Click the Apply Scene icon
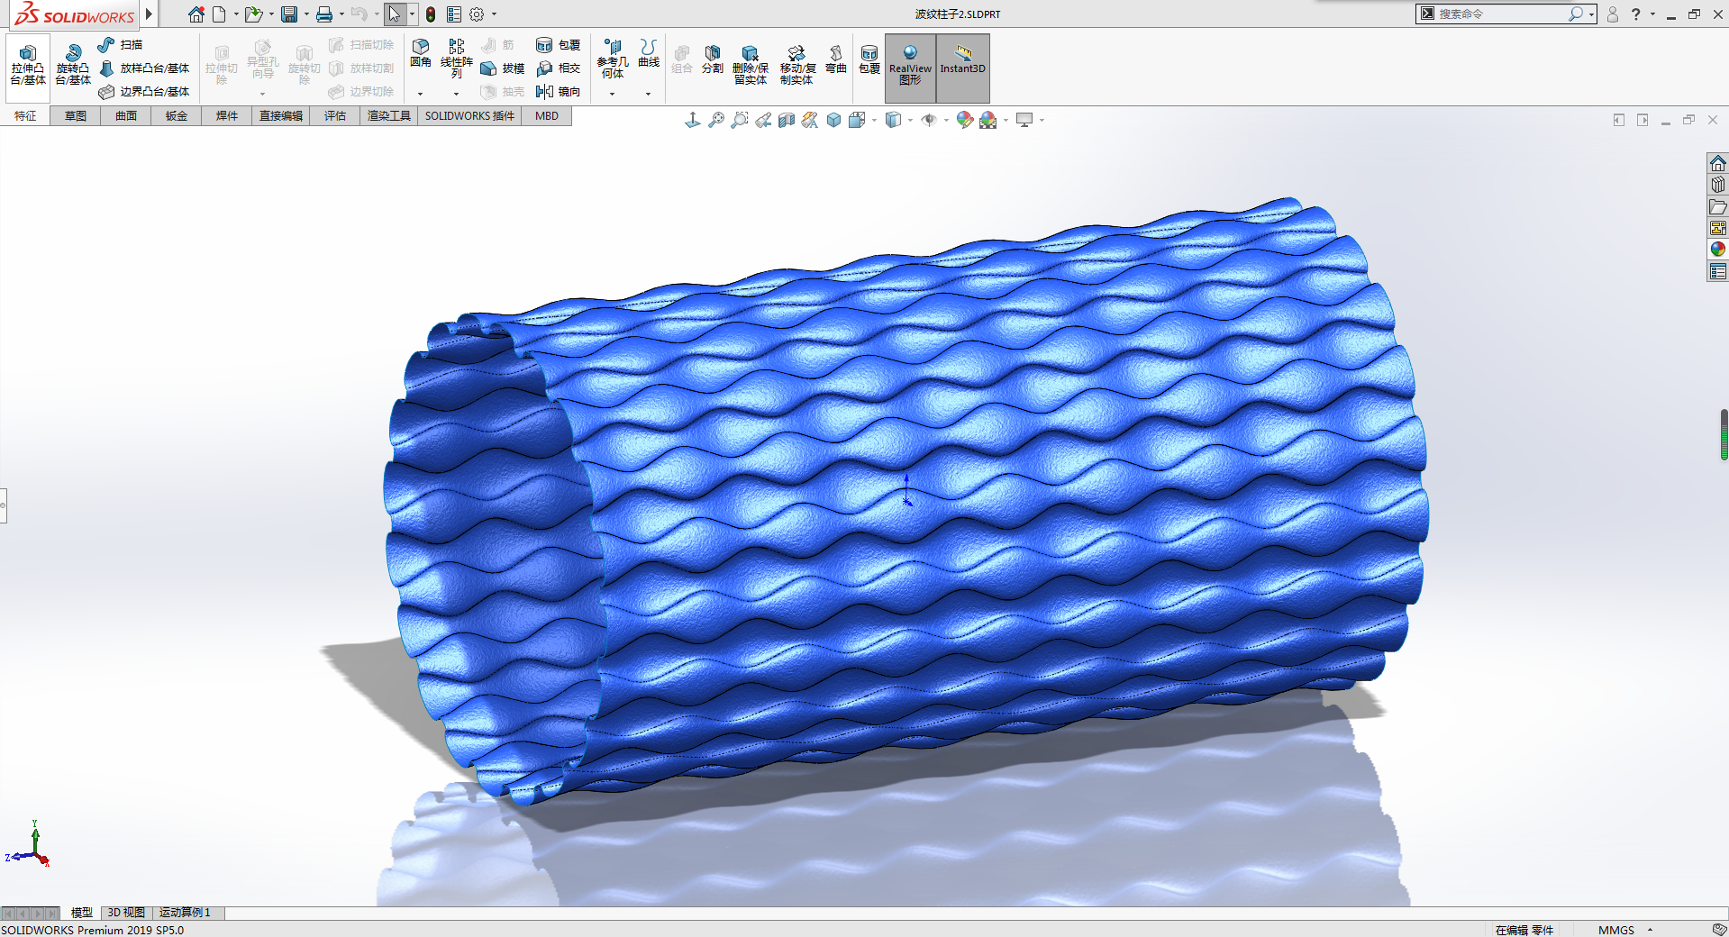 point(988,120)
